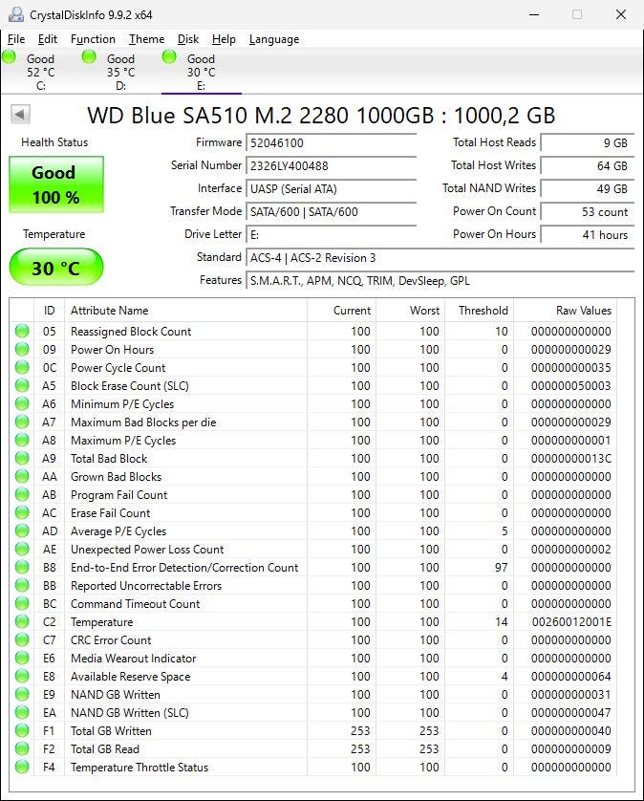The height and width of the screenshot is (801, 644).
Task: Click the green status icon of drive D:
Action: [x=89, y=56]
